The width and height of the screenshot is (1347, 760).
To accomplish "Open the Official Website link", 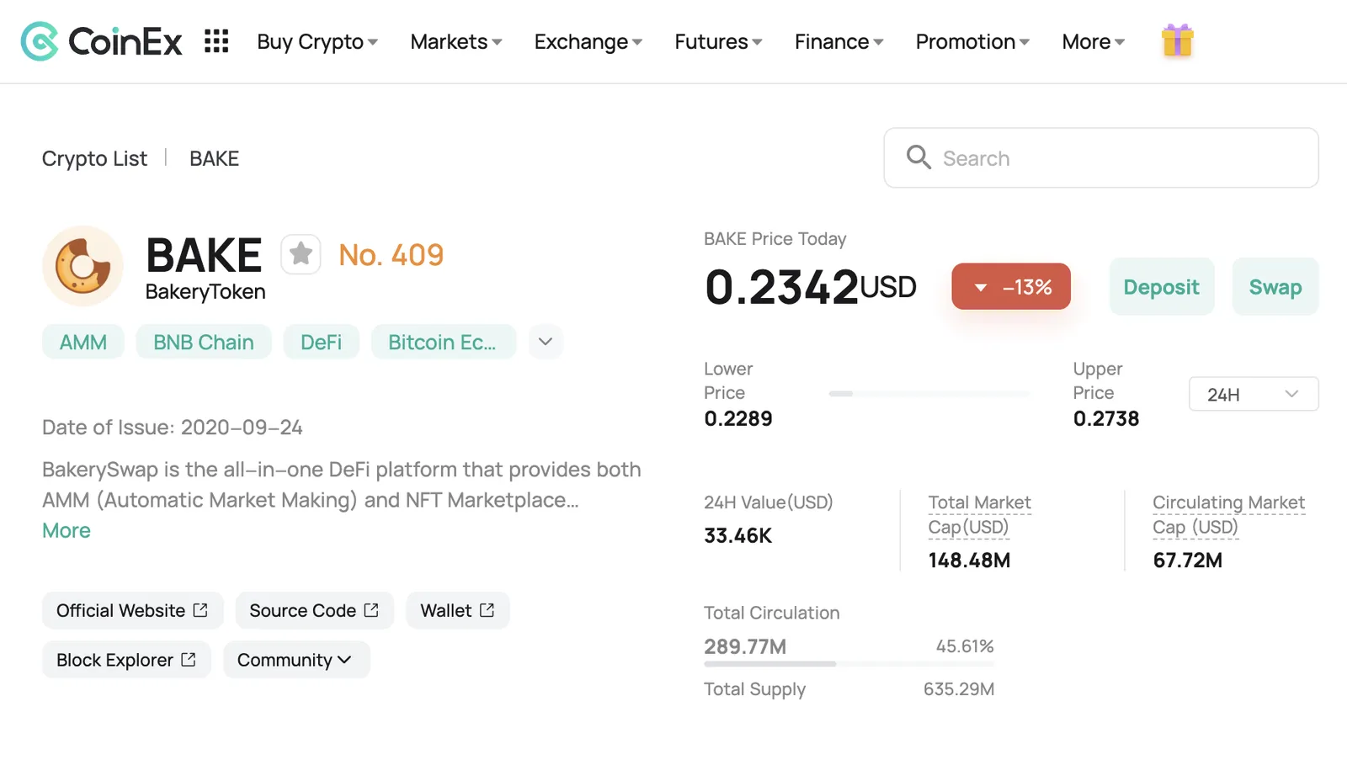I will [132, 610].
